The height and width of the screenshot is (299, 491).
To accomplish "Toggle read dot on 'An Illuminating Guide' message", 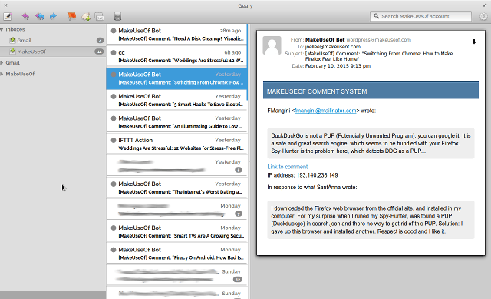I will pos(114,118).
